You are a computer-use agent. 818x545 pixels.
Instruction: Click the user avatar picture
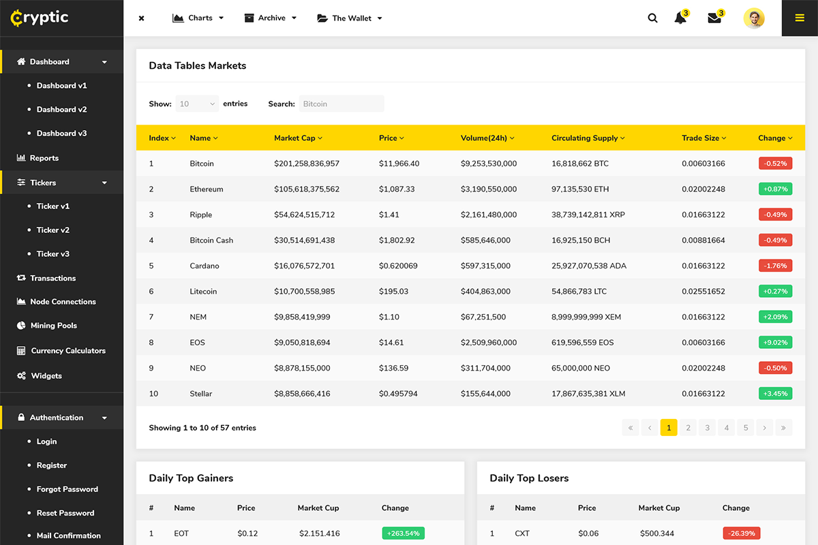coord(754,18)
